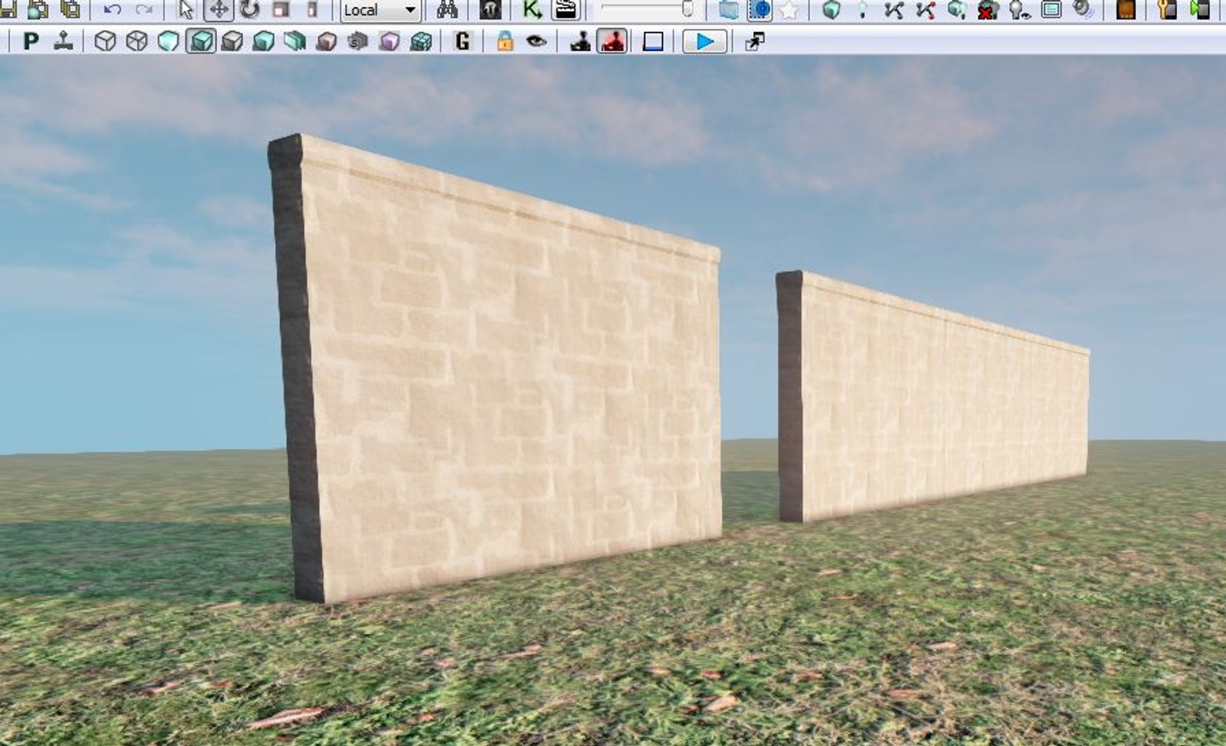Build geometry with the cube icon
The image size is (1226, 746).
[831, 10]
